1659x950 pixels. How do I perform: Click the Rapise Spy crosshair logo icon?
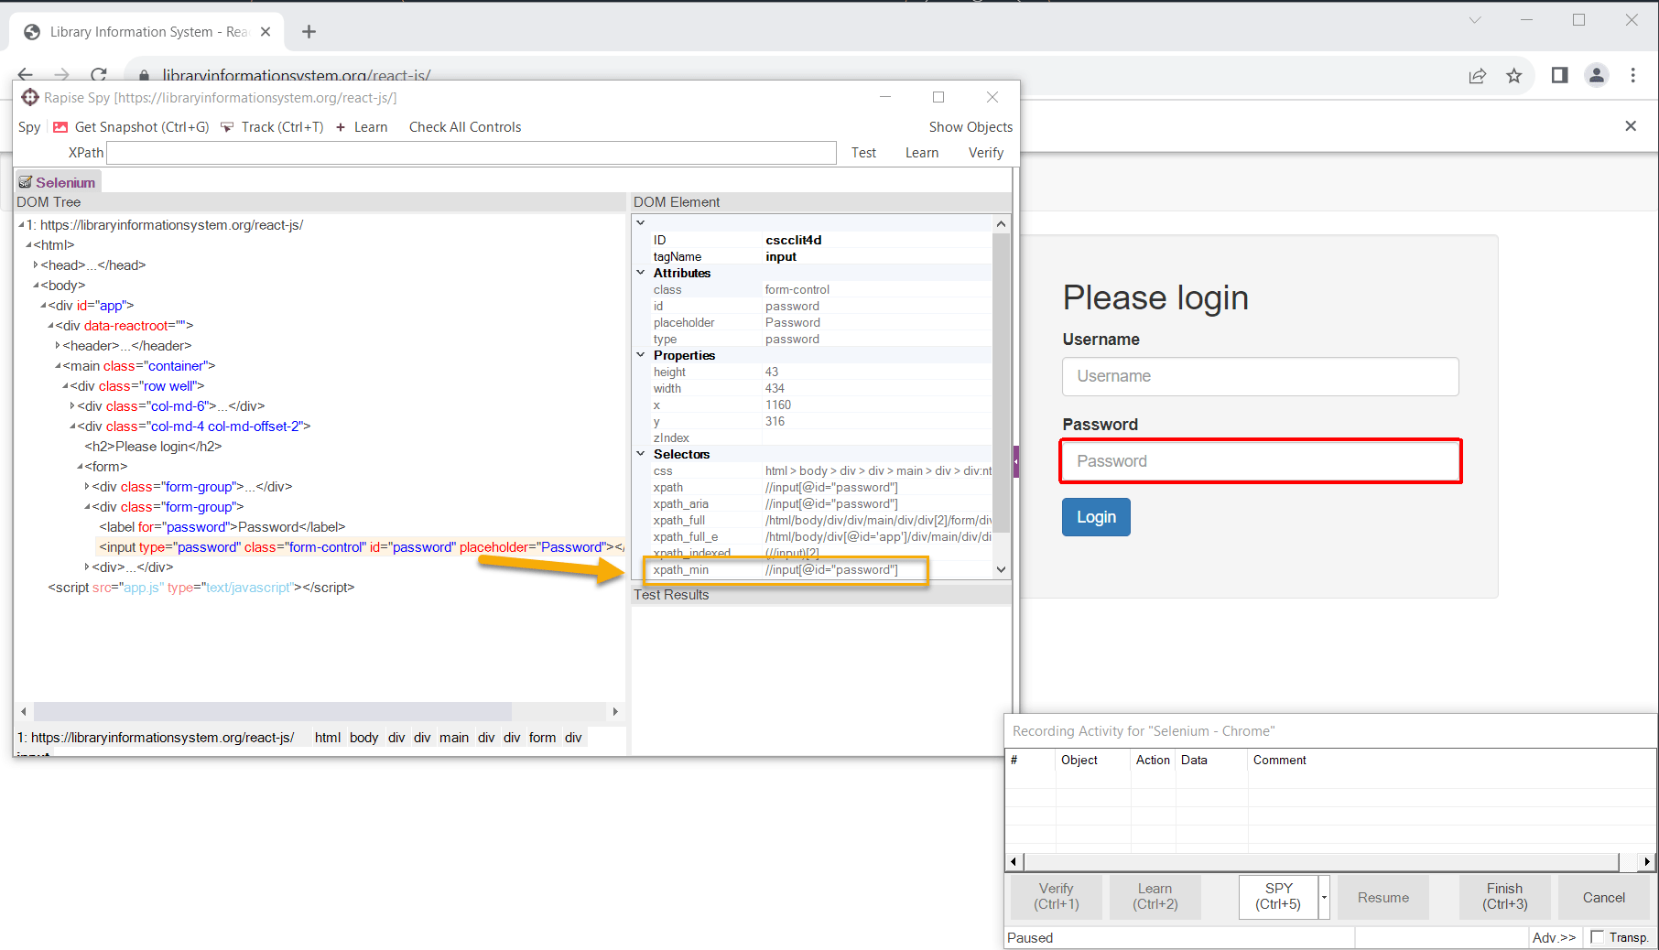tap(28, 97)
